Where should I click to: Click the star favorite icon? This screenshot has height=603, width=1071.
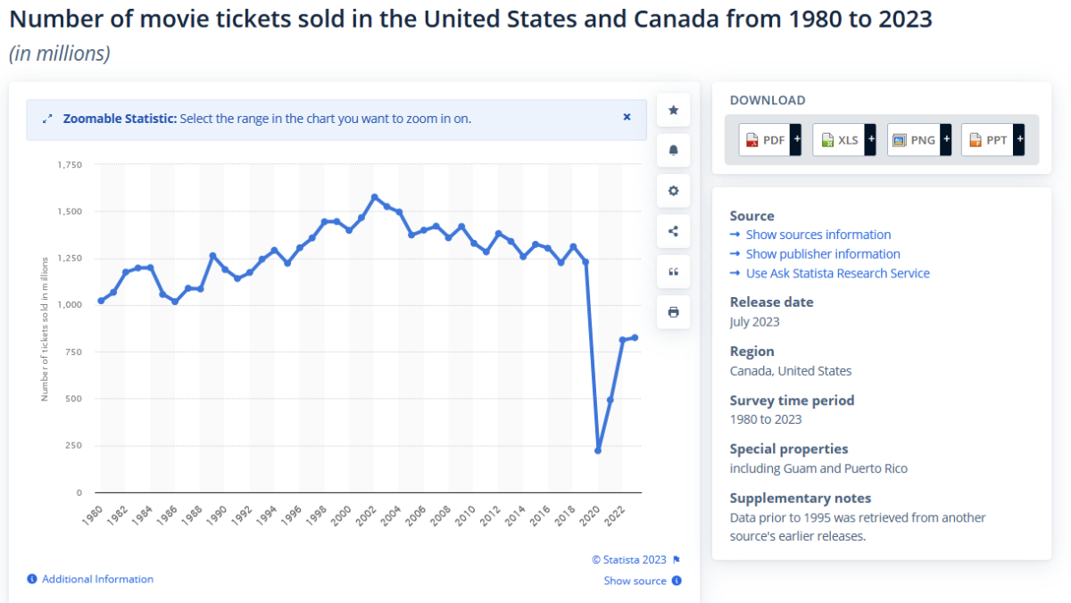(x=674, y=110)
